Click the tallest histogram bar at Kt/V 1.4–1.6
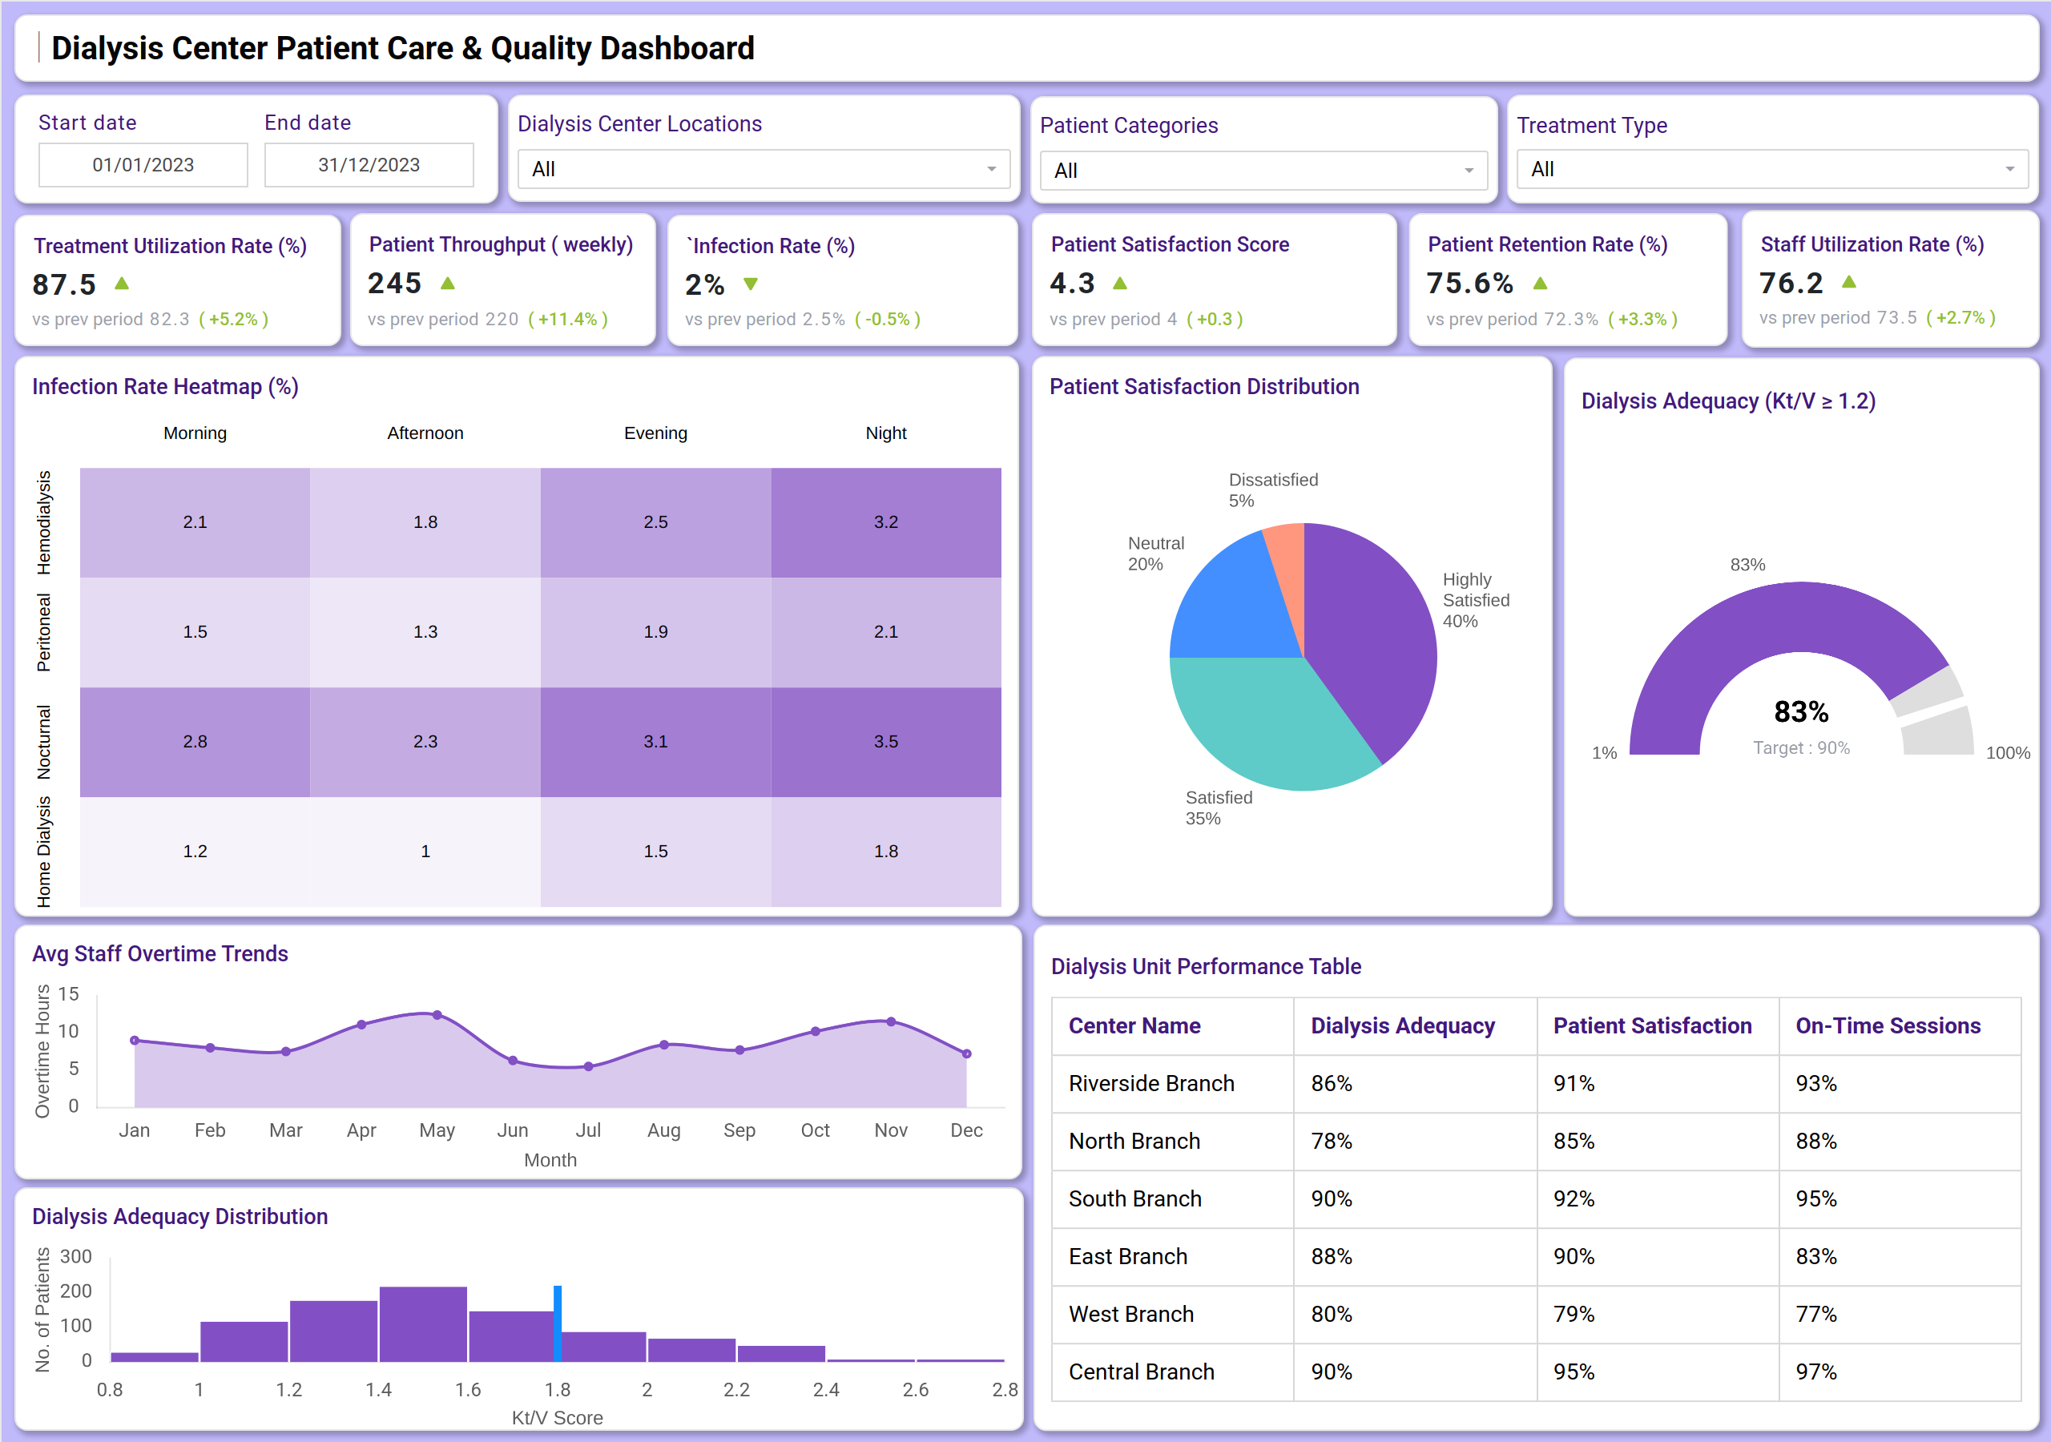The image size is (2051, 1442). tap(424, 1324)
